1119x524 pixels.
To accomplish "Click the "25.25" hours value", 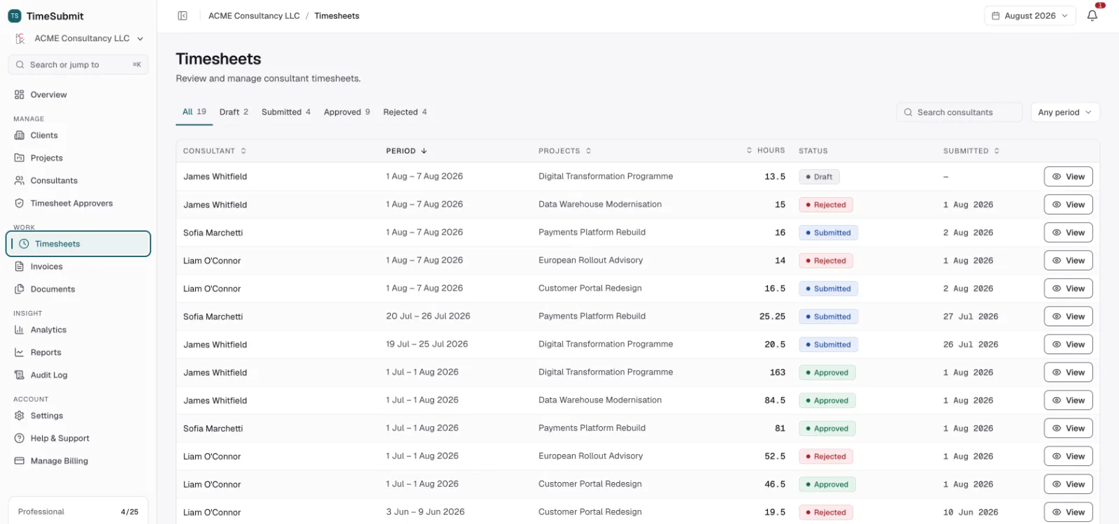I will [772, 316].
